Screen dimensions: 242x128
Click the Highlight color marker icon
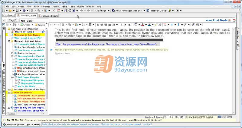(x=149, y=25)
